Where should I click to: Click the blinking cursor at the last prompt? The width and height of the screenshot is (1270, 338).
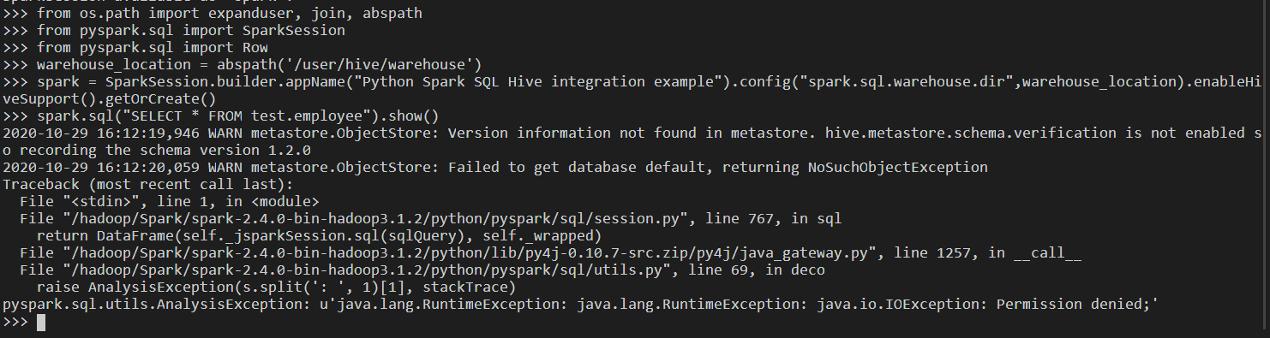pos(41,323)
